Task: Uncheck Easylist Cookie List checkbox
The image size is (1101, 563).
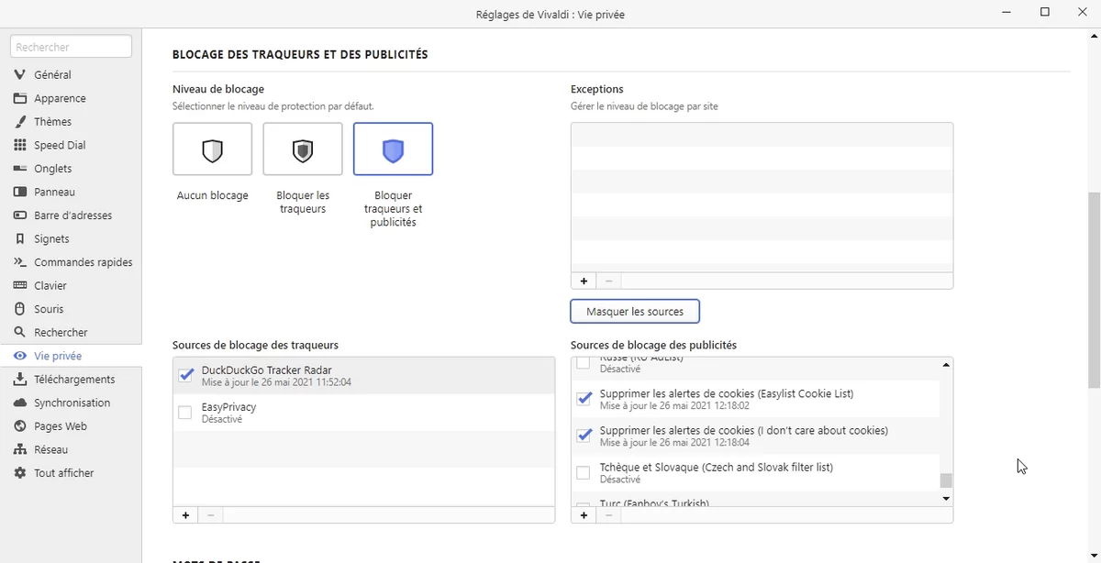Action: pyautogui.click(x=584, y=399)
